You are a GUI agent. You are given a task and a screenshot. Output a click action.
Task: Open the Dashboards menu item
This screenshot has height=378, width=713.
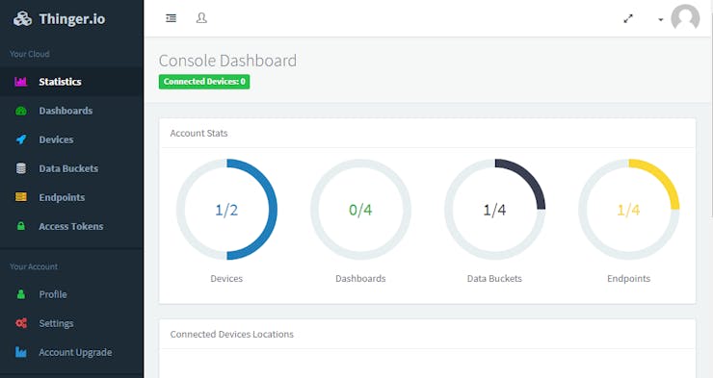tap(72, 111)
